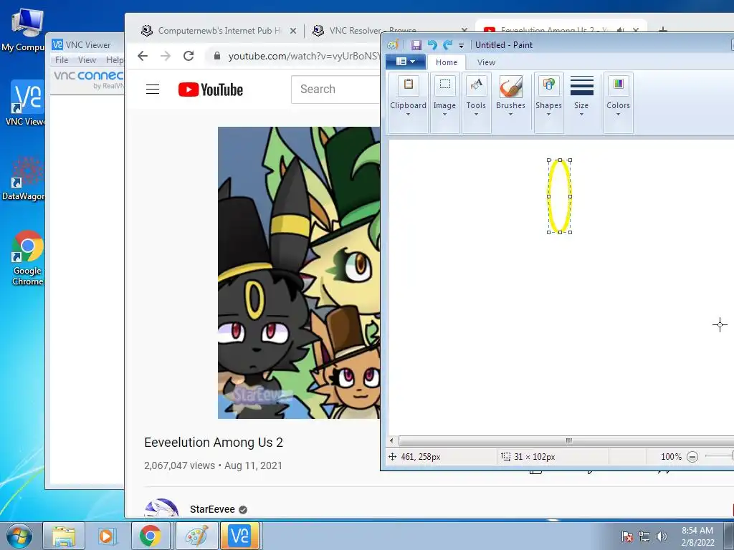Expand the Customize Quick Access Toolbar arrow

point(461,45)
